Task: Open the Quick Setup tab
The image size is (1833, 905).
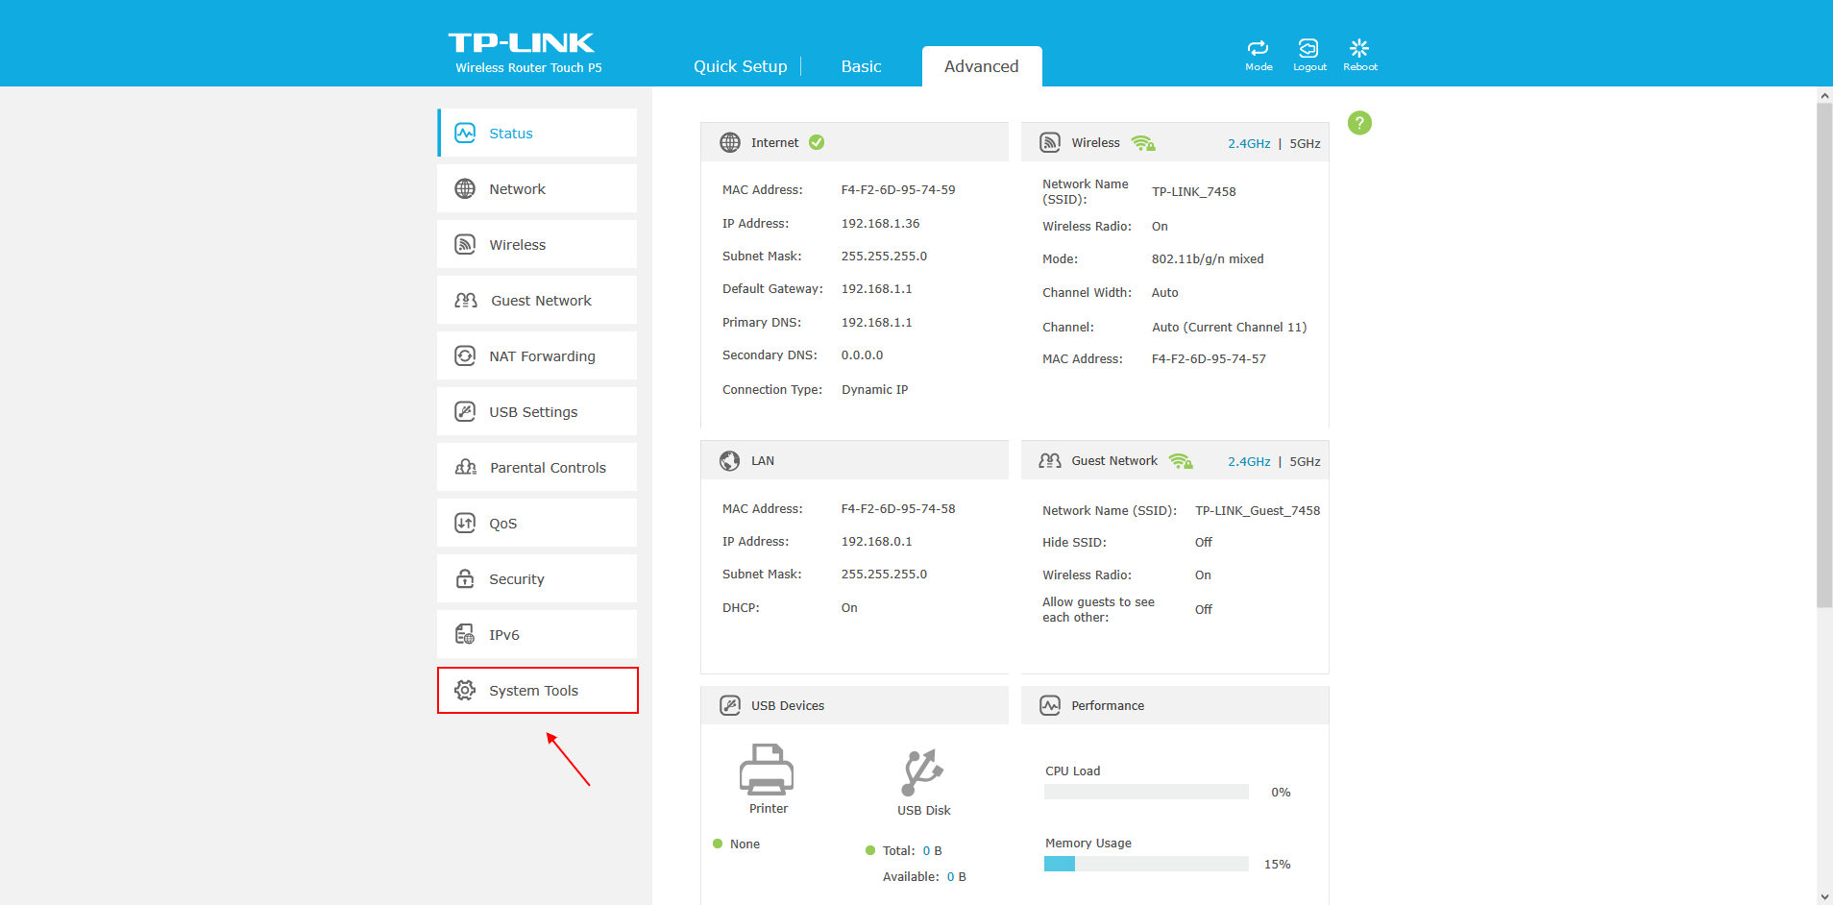Action: coord(741,66)
